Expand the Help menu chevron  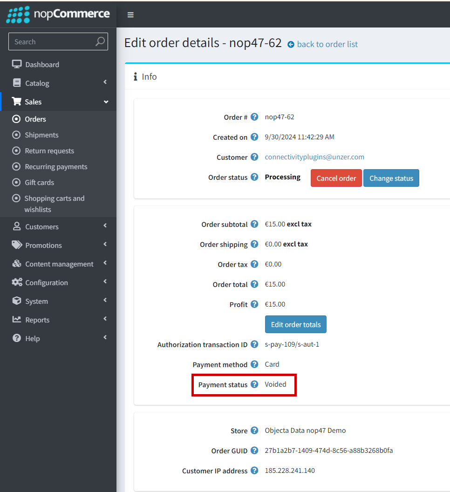(x=105, y=337)
